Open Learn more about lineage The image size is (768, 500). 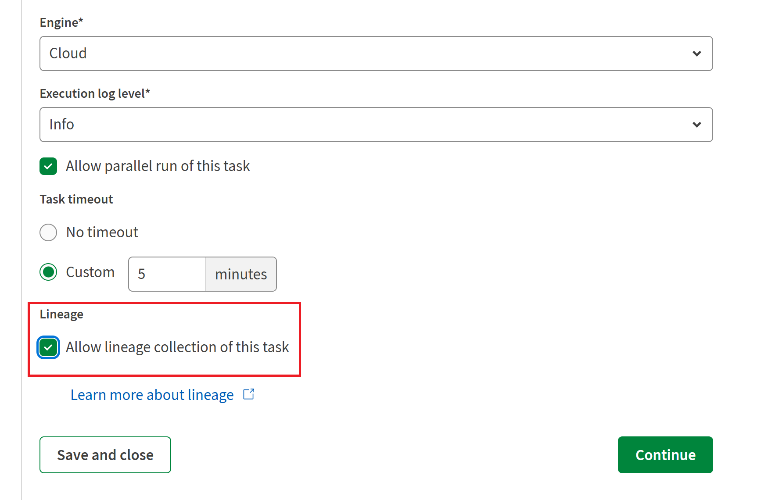[152, 394]
